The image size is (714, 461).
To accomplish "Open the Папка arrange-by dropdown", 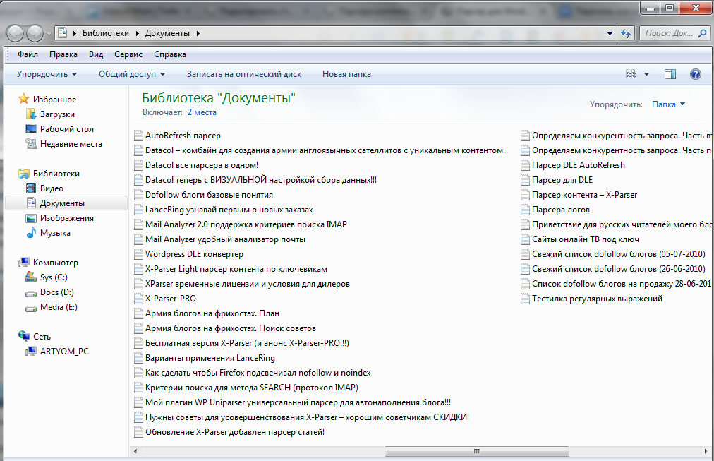I will tap(668, 104).
